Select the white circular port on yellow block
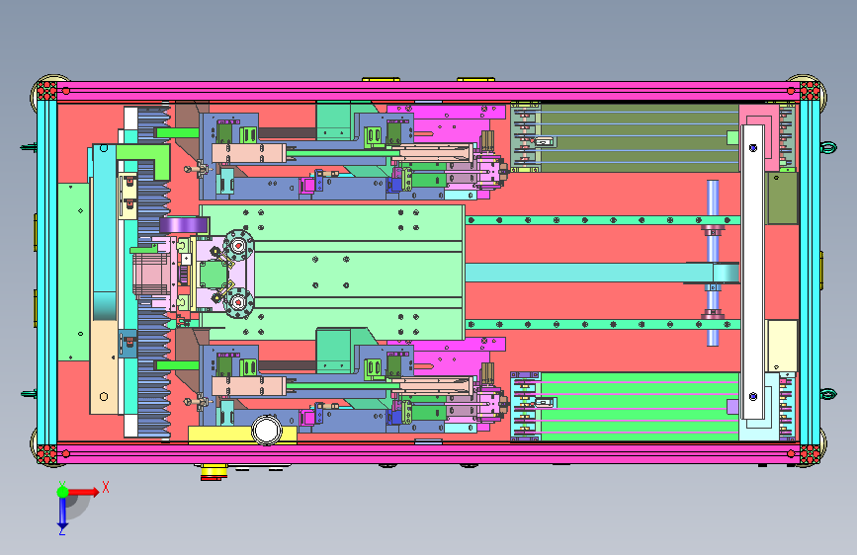Screen dimensions: 857x555 click(267, 430)
